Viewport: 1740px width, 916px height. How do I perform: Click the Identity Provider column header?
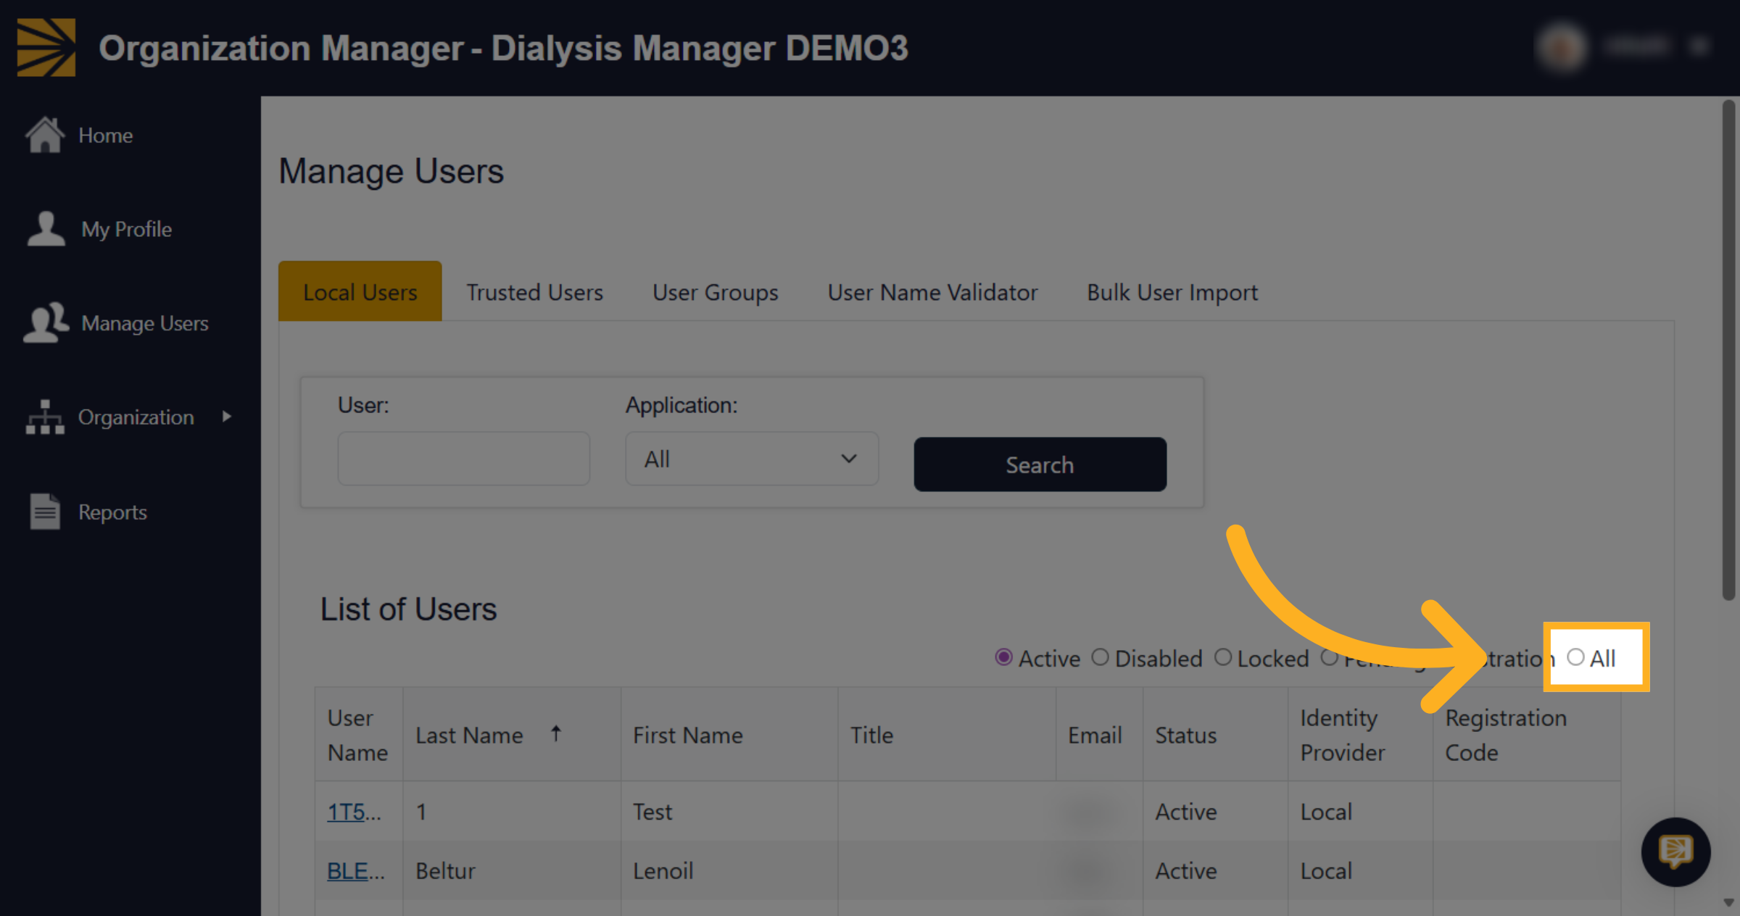pyautogui.click(x=1360, y=734)
